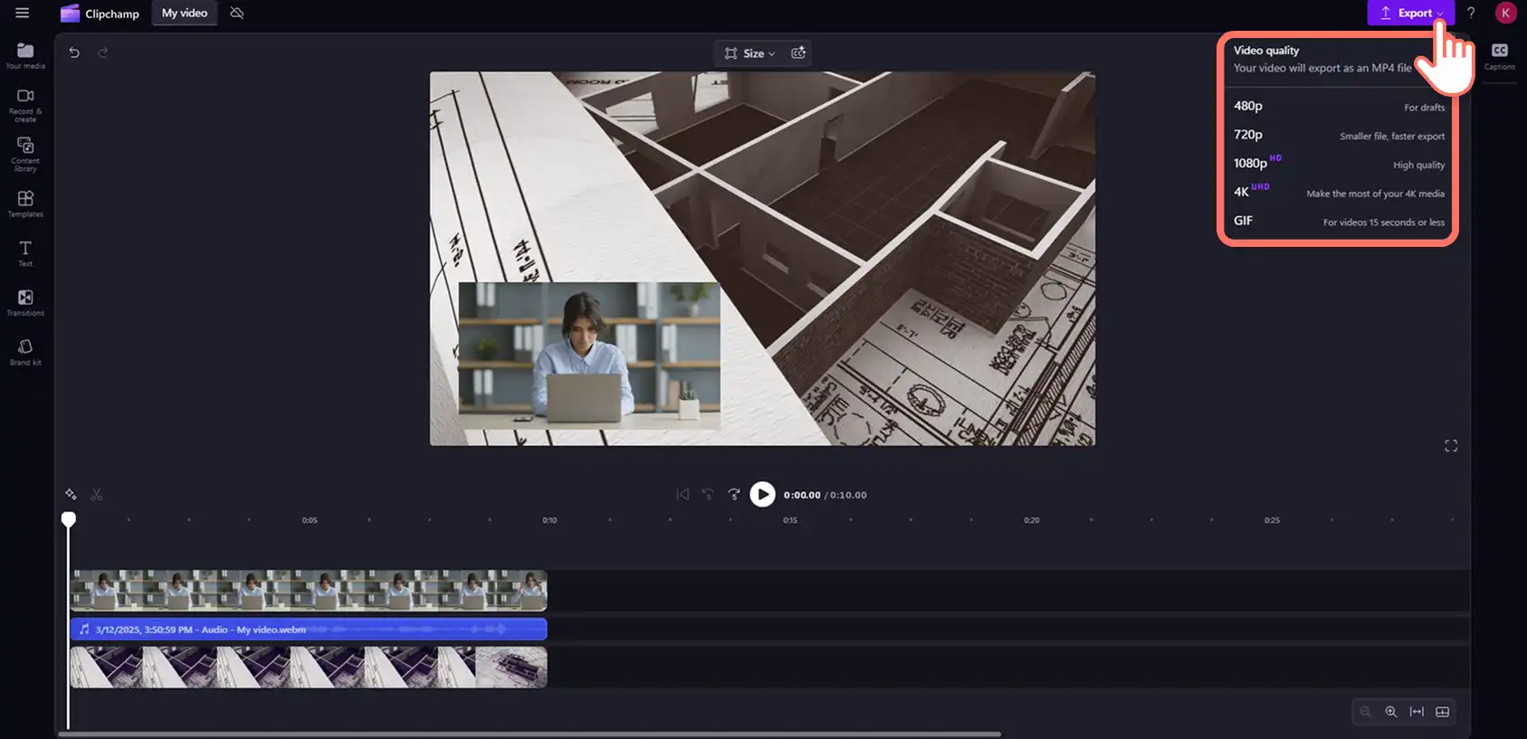Skip forward five seconds
This screenshot has height=739, width=1527.
734,494
